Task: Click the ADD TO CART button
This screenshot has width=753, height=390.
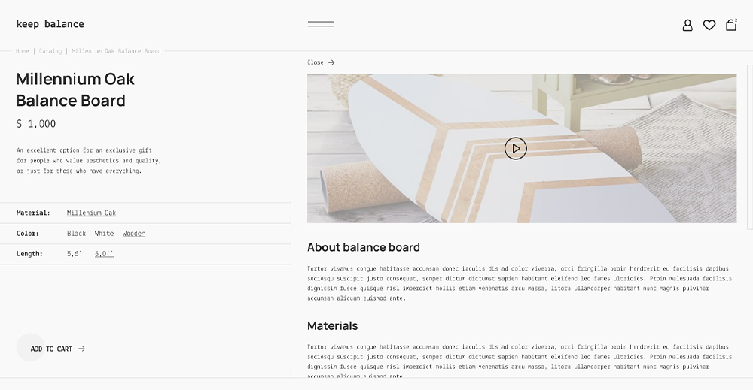Action: pyautogui.click(x=51, y=349)
